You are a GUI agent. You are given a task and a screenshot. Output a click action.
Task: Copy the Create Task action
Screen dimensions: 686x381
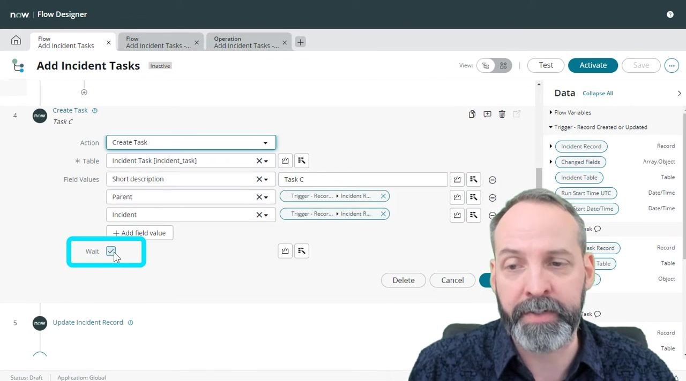[x=472, y=114]
